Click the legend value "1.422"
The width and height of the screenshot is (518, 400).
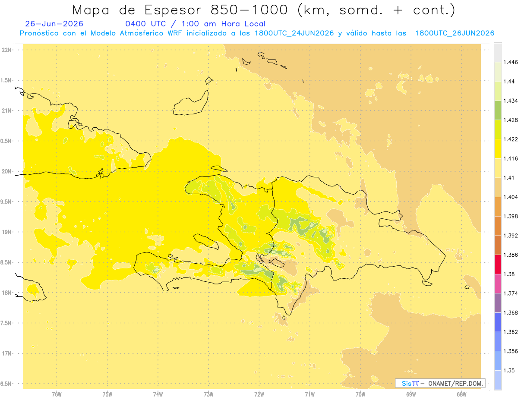pos(511,139)
